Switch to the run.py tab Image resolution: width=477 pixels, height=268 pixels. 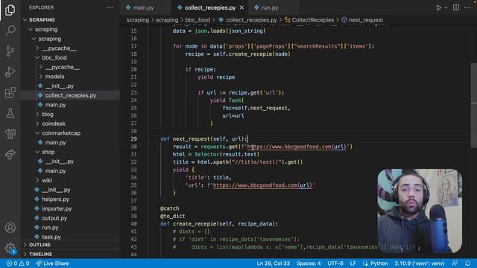(270, 7)
